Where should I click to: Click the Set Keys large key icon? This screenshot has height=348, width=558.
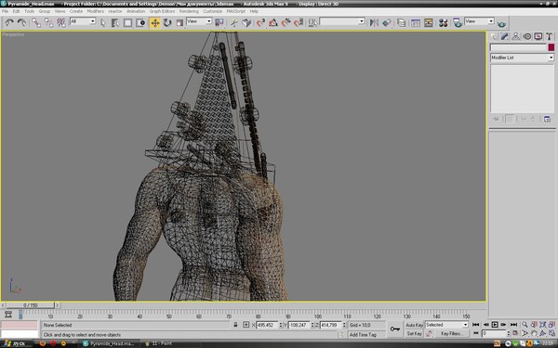click(x=395, y=329)
